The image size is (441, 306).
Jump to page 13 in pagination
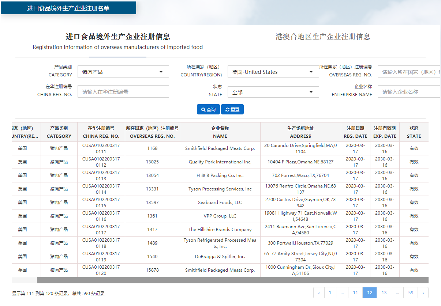pos(384,293)
